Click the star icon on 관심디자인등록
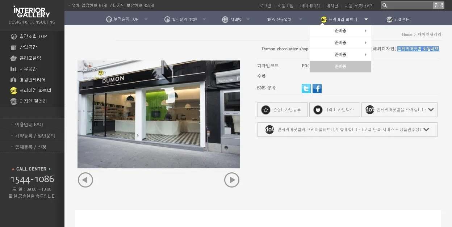452x227 pixels. point(266,110)
